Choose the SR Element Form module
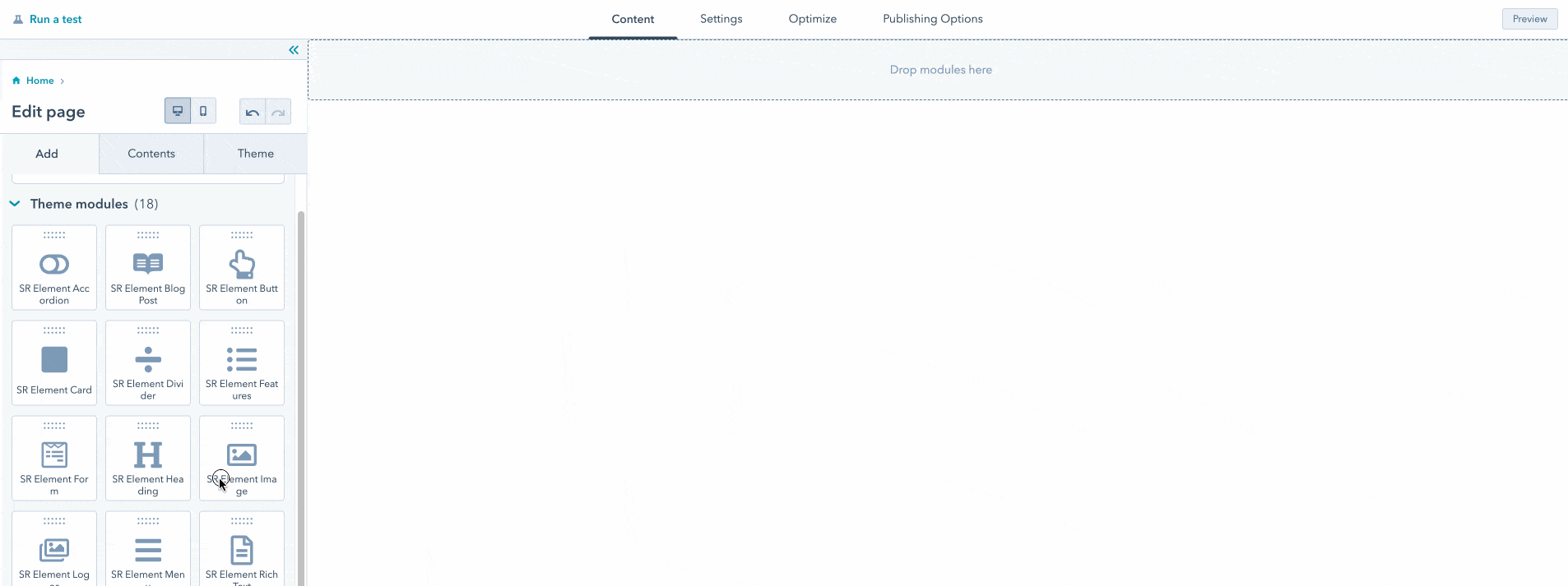Viewport: 1568px width, 586px height. tap(54, 458)
